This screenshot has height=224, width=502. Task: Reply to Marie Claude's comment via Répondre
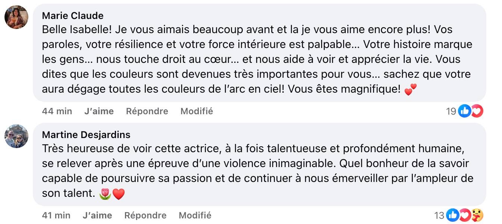146,111
